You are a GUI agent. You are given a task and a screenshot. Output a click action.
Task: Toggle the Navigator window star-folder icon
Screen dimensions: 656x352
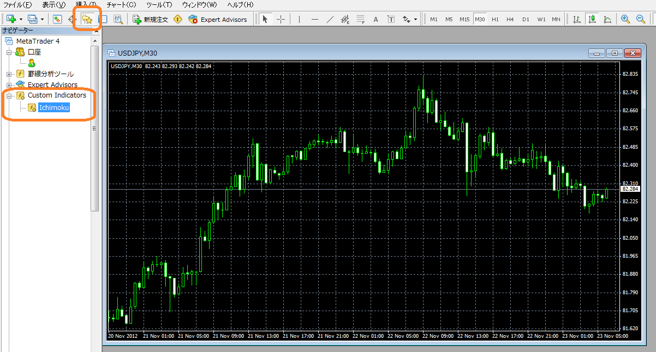pos(87,19)
